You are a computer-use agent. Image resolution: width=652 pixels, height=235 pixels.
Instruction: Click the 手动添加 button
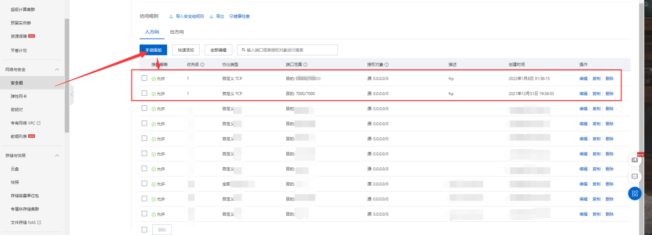coord(153,50)
